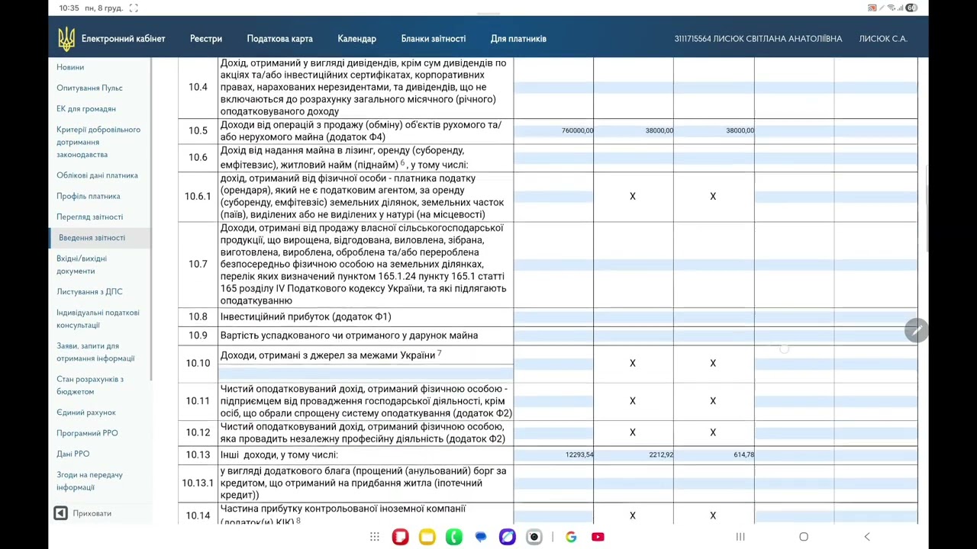Click the 614,78 field in row 10.13
This screenshot has height=549, width=977.
pyautogui.click(x=714, y=454)
